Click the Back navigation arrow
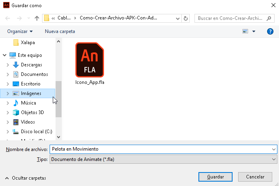279x186 pixels. click(8, 18)
